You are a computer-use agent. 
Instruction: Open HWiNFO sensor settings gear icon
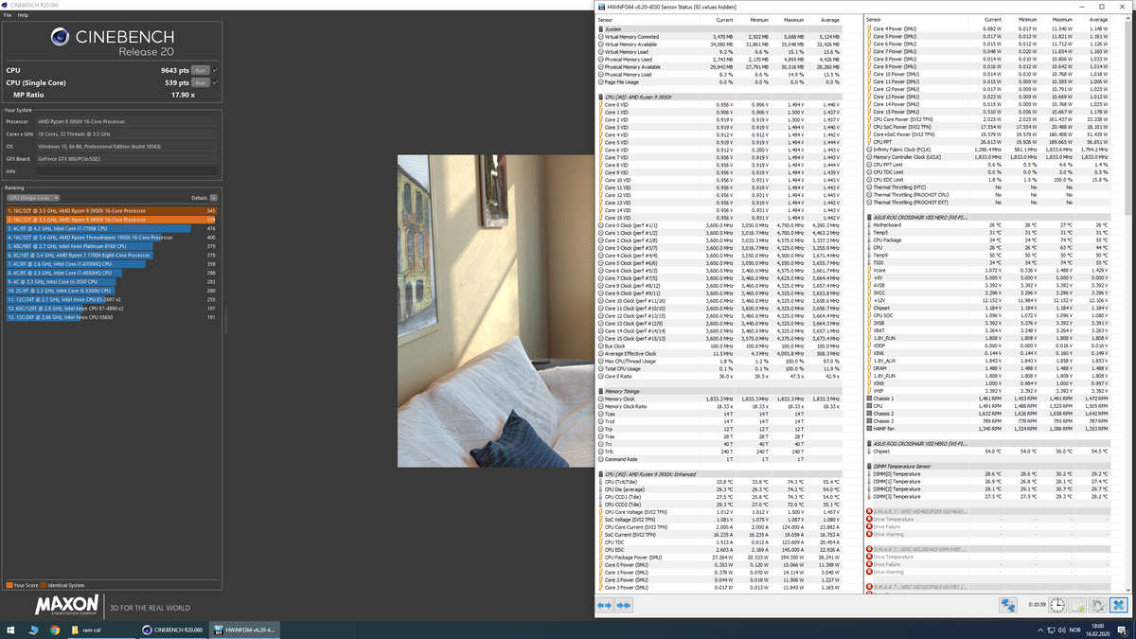click(x=1098, y=605)
